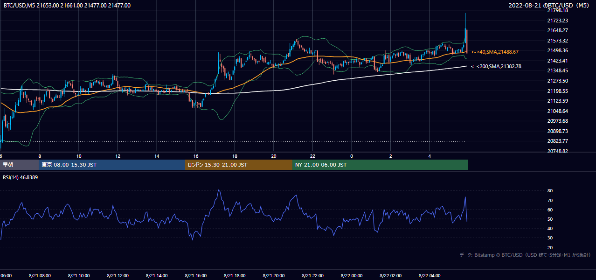Click the 8/21 10:00 time label

tap(79, 275)
